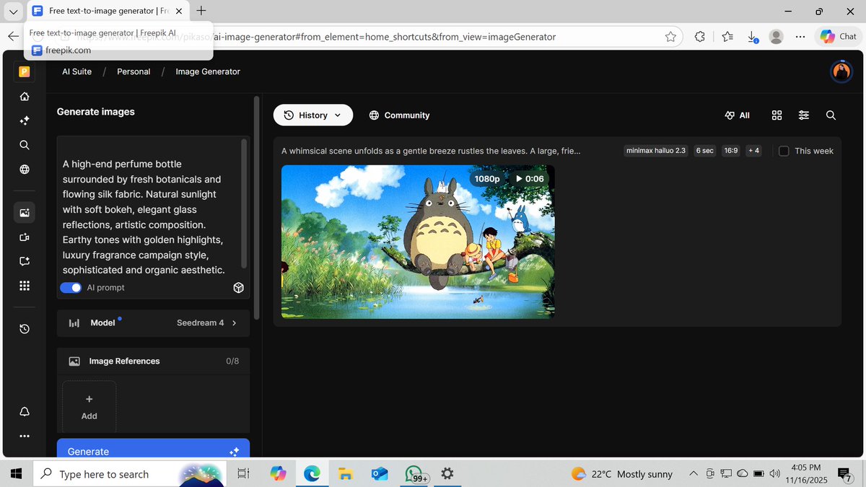The height and width of the screenshot is (487, 866).
Task: Open the sidebar history clock icon
Action: 25,329
